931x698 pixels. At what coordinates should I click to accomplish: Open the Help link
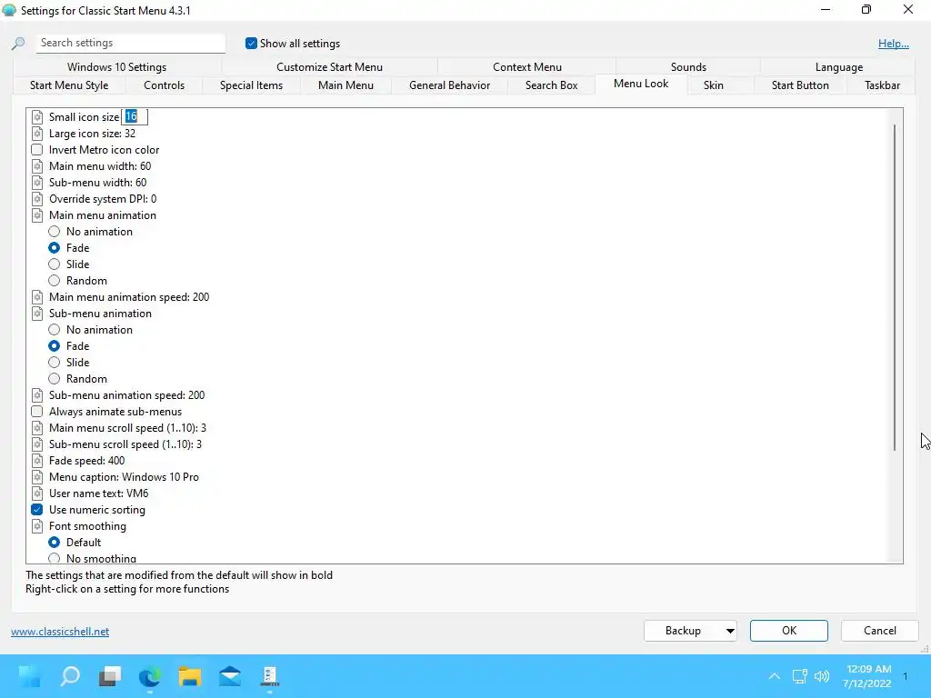coord(893,44)
